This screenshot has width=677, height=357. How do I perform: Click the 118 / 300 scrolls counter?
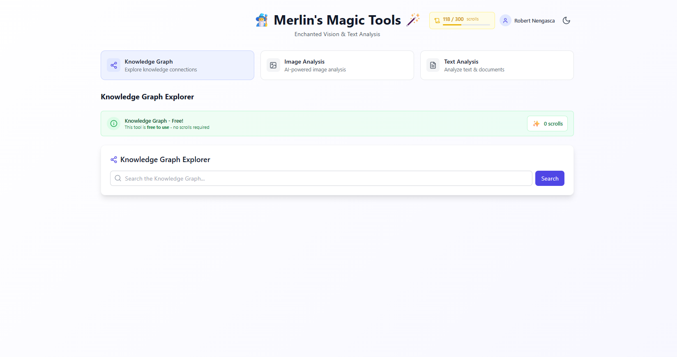[x=462, y=21]
